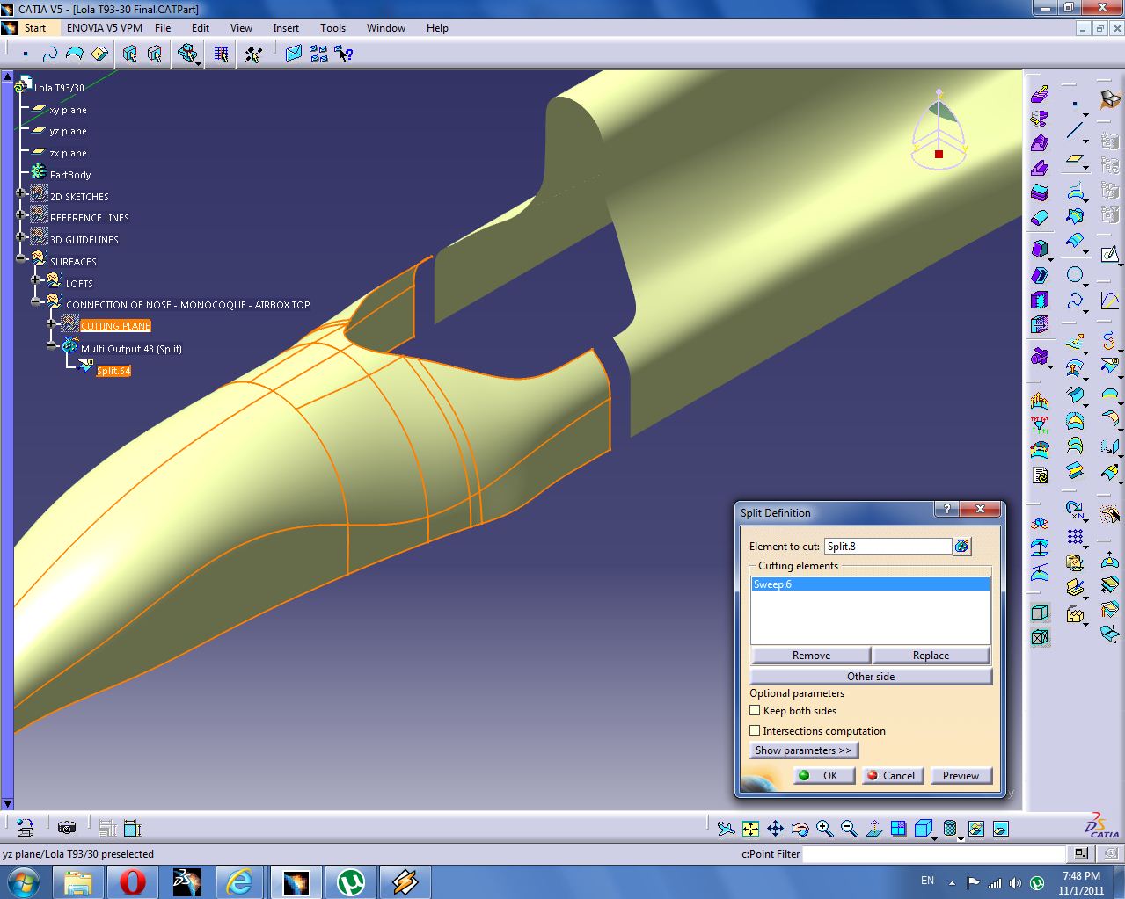Click the Normal View icon
The image size is (1125, 899).
pos(873,828)
